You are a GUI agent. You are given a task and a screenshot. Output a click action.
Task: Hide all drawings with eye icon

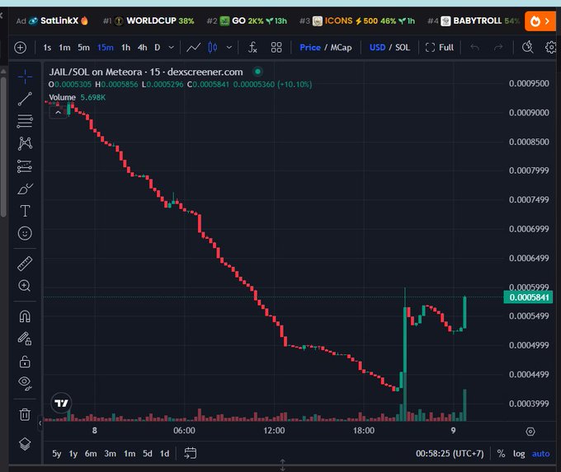pos(25,383)
